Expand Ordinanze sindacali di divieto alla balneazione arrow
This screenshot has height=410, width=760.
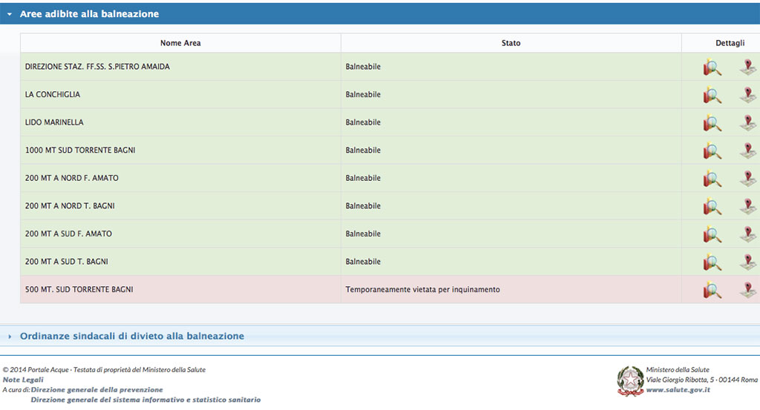(x=9, y=337)
